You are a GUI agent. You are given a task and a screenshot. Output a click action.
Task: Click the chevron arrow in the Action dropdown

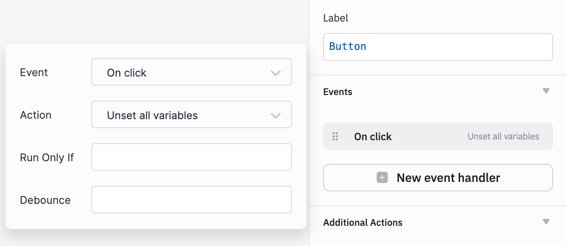tap(276, 116)
